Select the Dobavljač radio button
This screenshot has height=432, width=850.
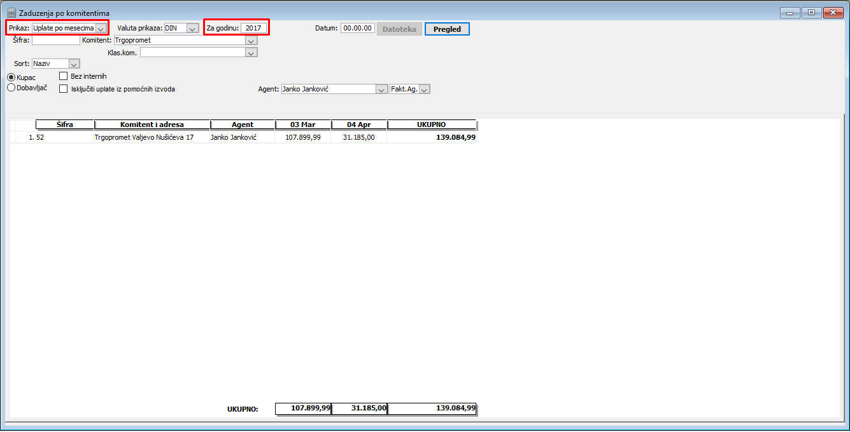tap(11, 88)
